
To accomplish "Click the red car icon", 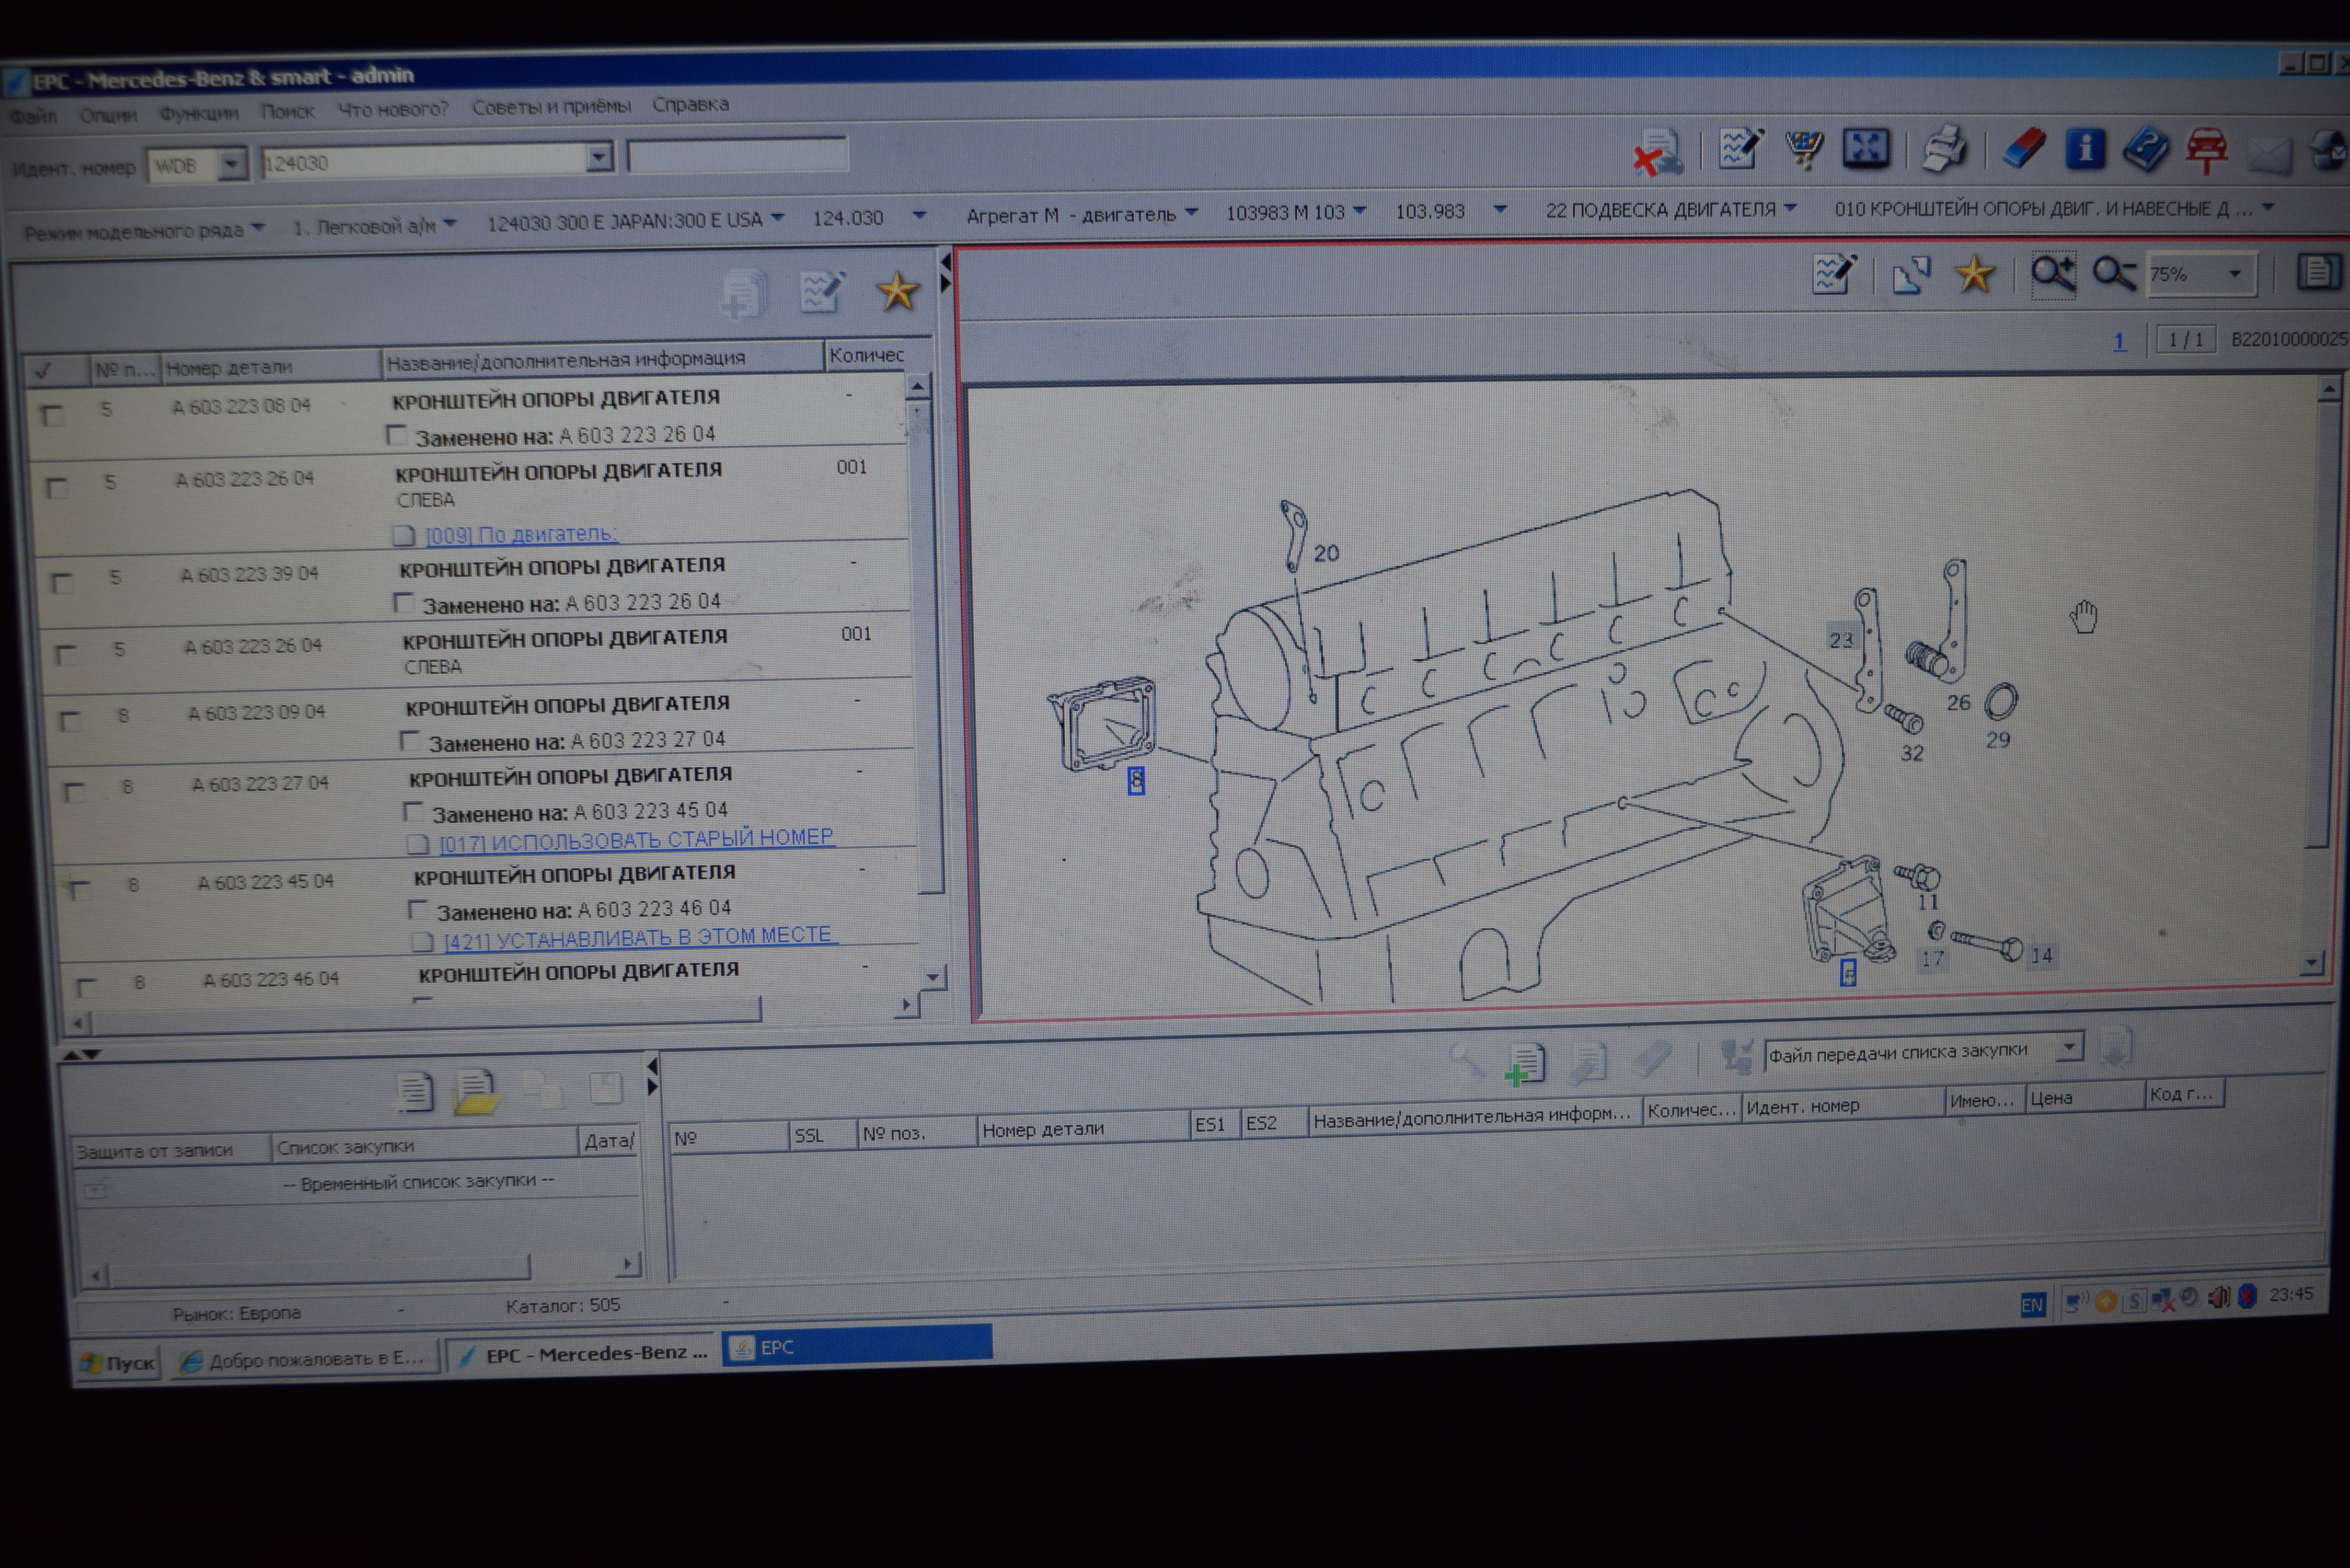I will [2206, 150].
